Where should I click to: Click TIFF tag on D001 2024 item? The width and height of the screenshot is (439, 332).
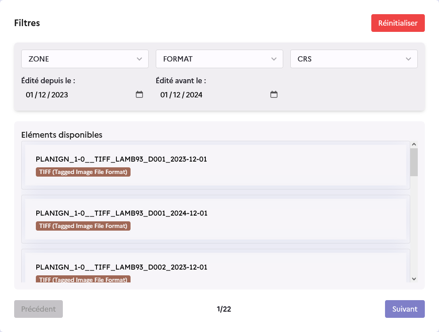pos(83,226)
